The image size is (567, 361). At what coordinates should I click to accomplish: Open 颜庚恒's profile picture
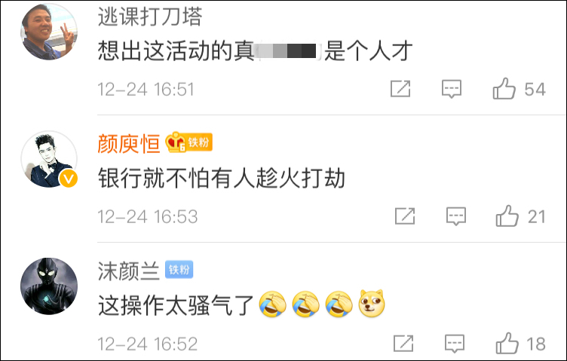point(49,159)
